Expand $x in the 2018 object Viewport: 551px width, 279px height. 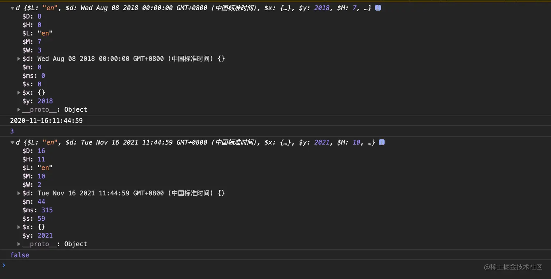click(x=19, y=93)
